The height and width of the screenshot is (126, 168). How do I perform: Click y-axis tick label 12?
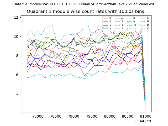click(x=16, y=17)
